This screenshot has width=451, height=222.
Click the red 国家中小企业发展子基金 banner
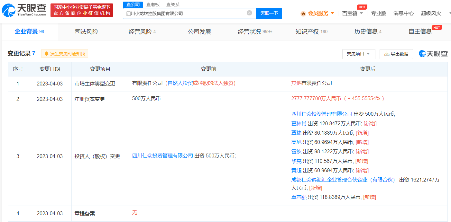click(82, 10)
